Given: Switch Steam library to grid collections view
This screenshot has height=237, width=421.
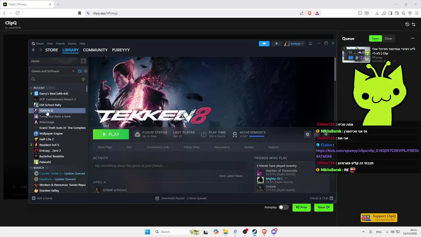Looking at the screenshot, I should 83,61.
